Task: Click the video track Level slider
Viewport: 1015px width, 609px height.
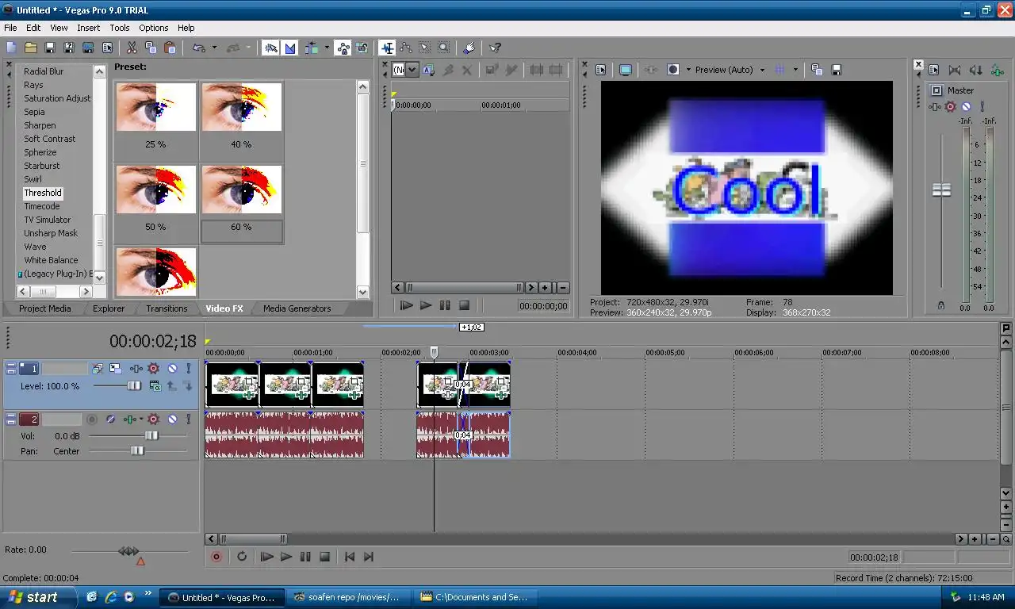Action: tap(135, 385)
